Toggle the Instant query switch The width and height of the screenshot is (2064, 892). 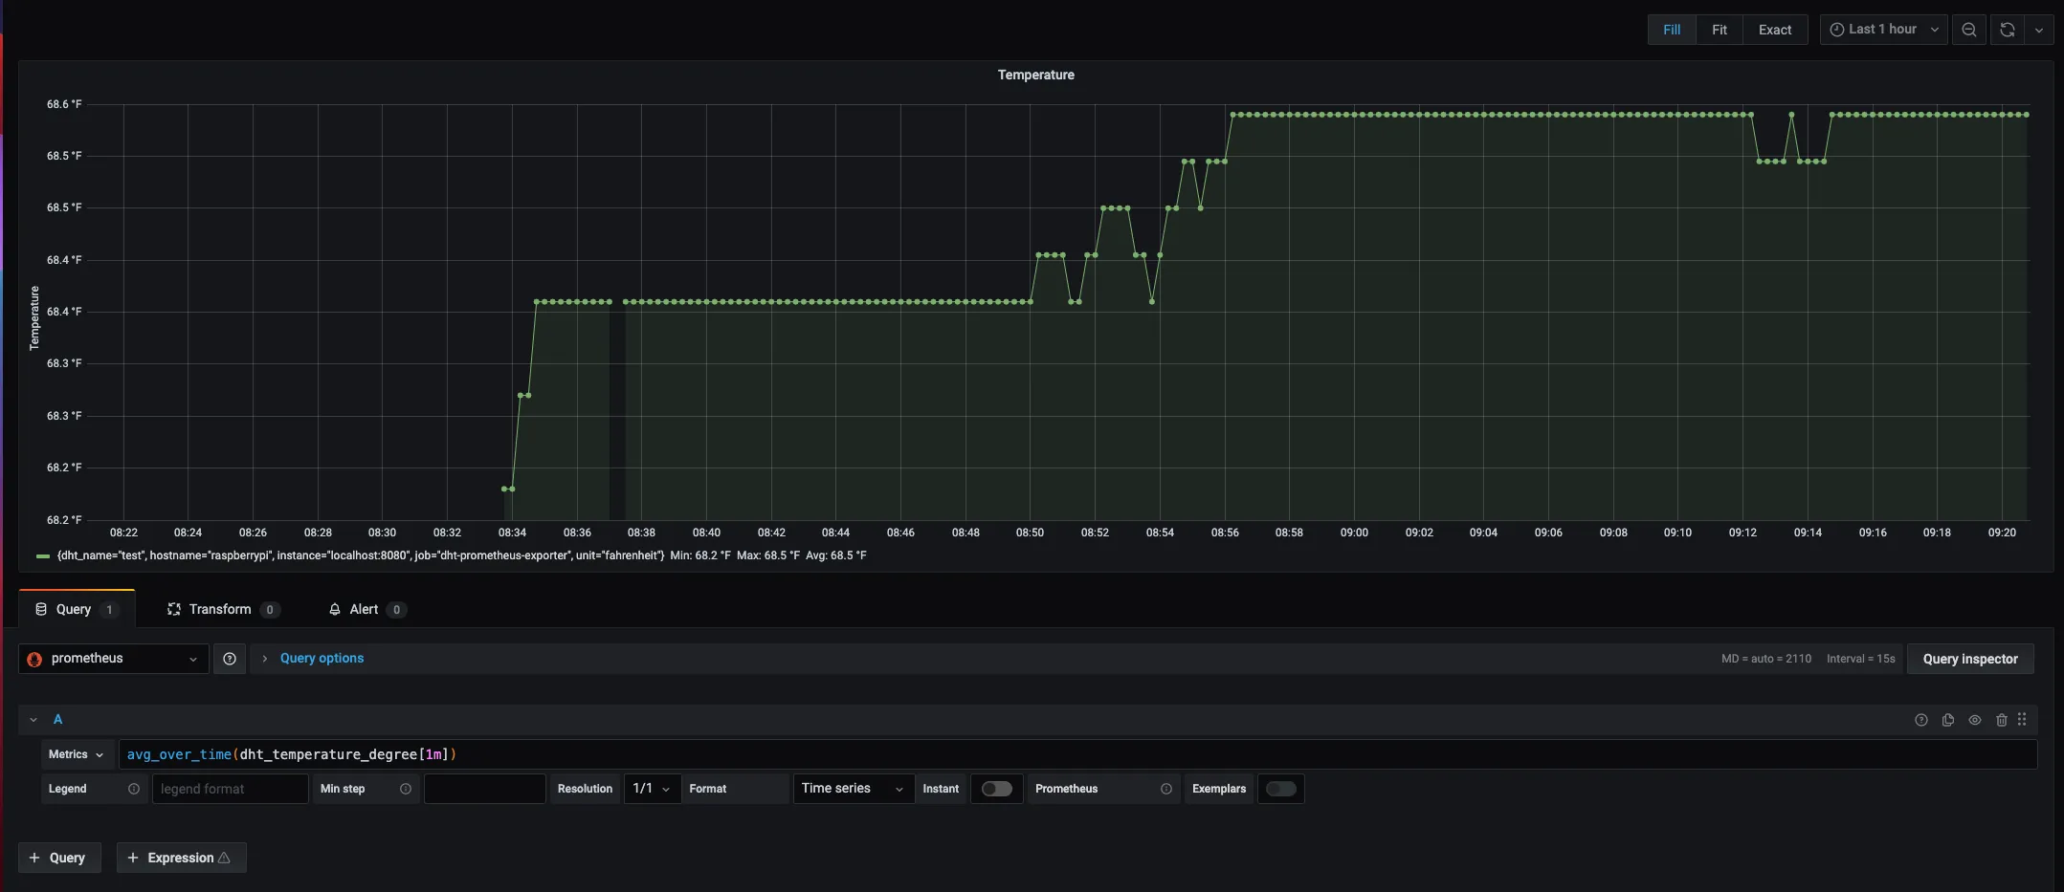tap(996, 789)
